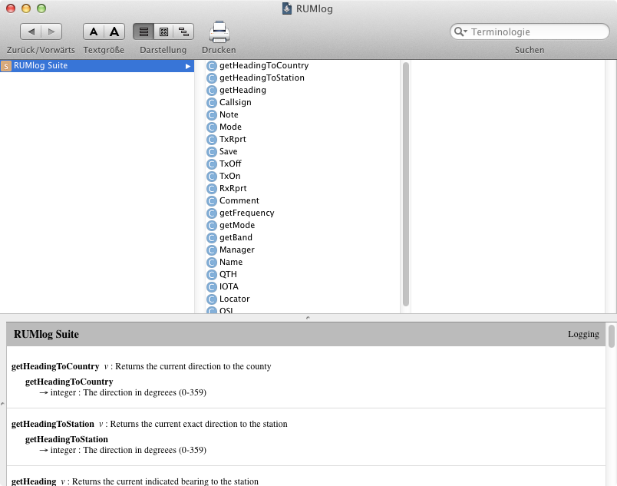Click the Terminologie search field
Image resolution: width=617 pixels, height=486 pixels.
tap(530, 31)
